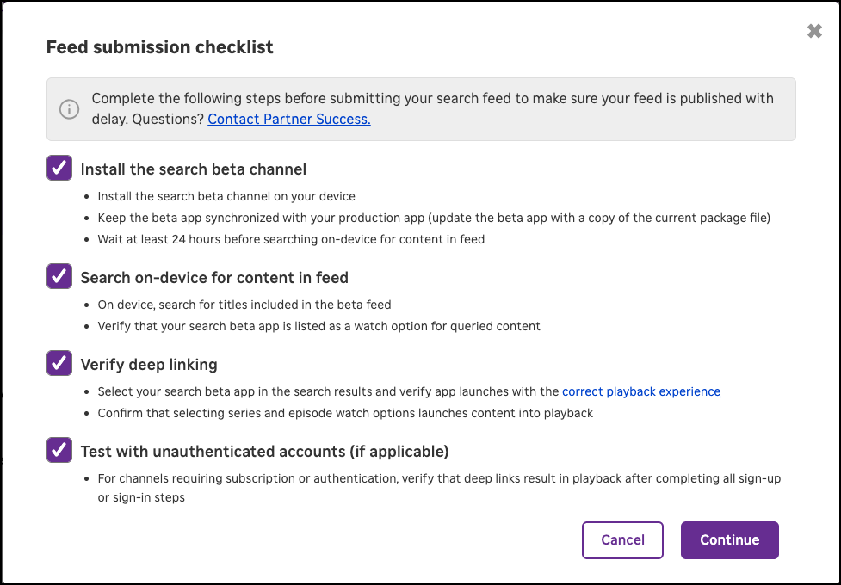Click the checkmark icon beside Verify deep linking
The image size is (841, 585).
click(59, 363)
